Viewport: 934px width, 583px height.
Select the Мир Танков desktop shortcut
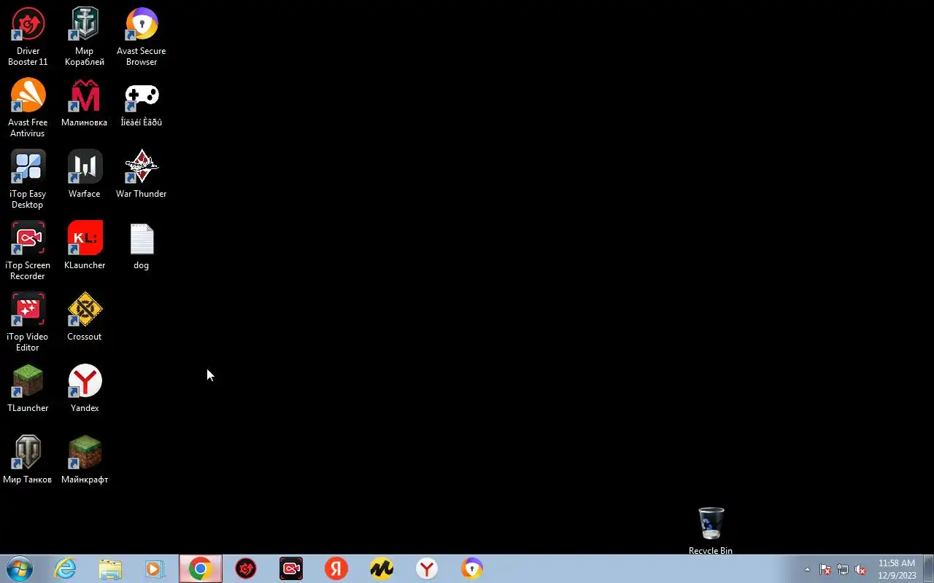tap(28, 460)
